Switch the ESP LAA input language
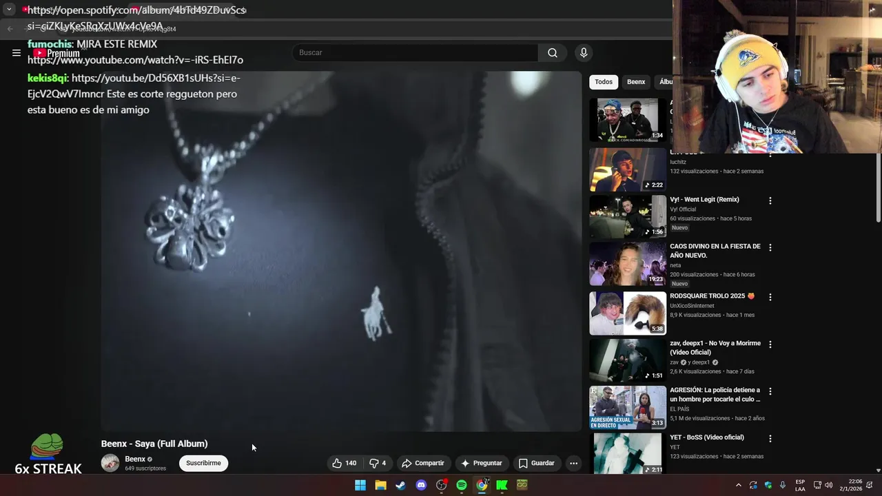Viewport: 882px width, 496px height. [x=800, y=485]
